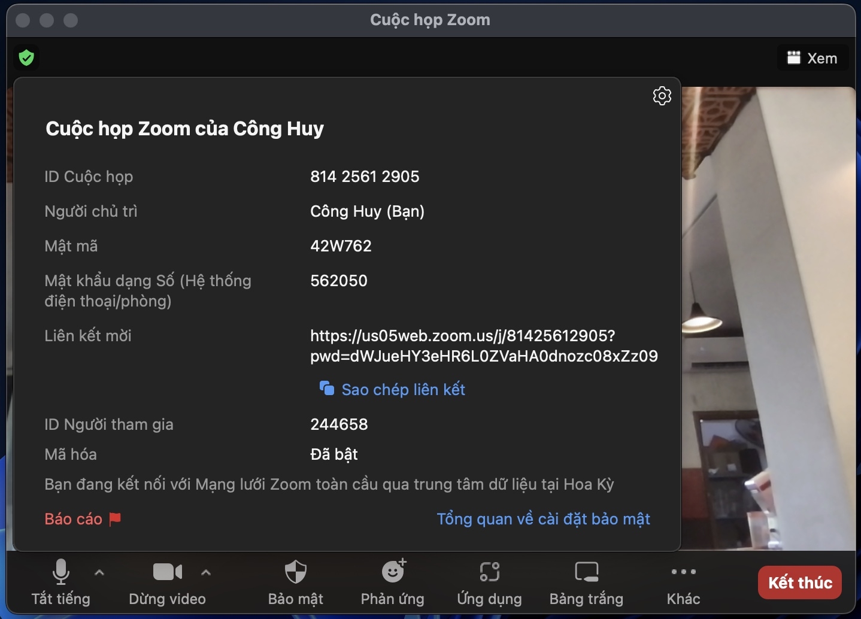The height and width of the screenshot is (619, 861).
Task: Click the Cuộc họp Zoom title bar
Action: tap(430, 20)
